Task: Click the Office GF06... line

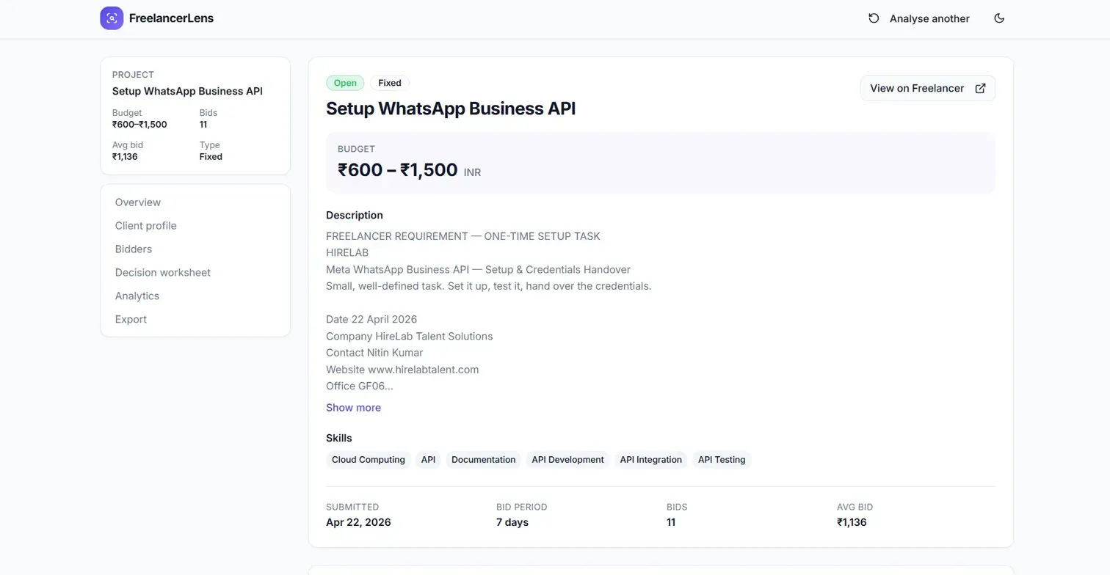Action: pyautogui.click(x=360, y=387)
